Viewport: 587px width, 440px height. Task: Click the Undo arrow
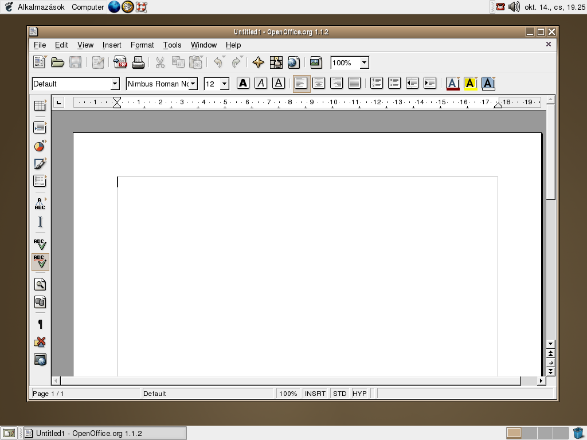(x=218, y=62)
